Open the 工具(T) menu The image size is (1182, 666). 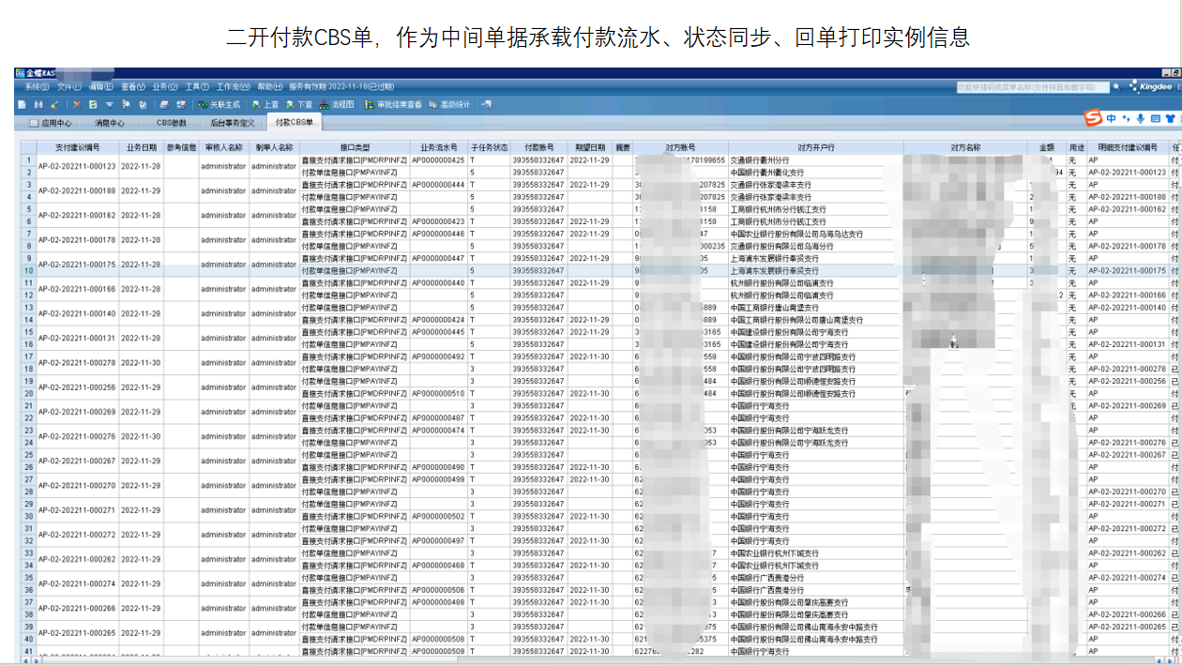197,86
